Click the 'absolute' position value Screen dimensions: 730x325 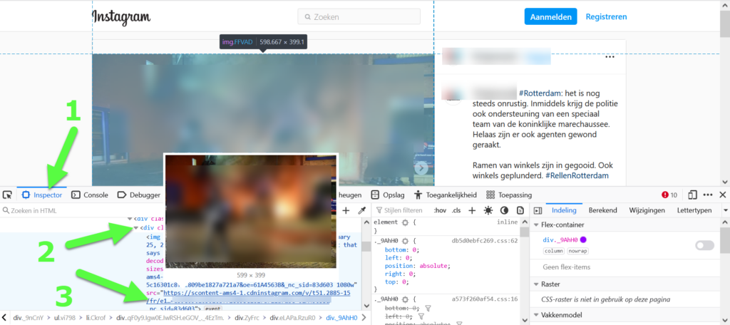click(x=434, y=266)
